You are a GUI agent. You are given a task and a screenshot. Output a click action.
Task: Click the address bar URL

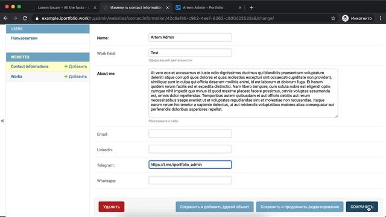157,18
